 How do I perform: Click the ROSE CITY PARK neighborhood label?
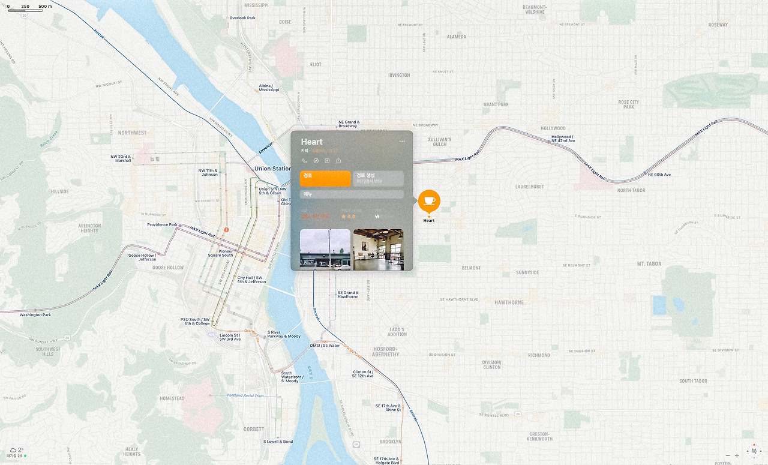629,104
